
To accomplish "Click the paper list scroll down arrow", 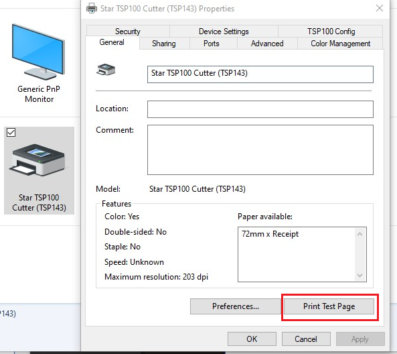I will (x=360, y=275).
